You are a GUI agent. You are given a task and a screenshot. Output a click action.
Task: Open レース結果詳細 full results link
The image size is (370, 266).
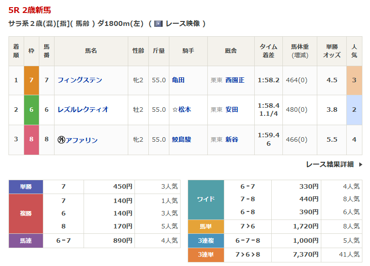pos(330,165)
